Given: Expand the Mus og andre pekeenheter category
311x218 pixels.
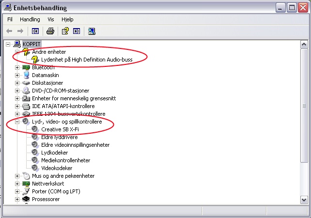Looking at the screenshot, I should [x=17, y=176].
